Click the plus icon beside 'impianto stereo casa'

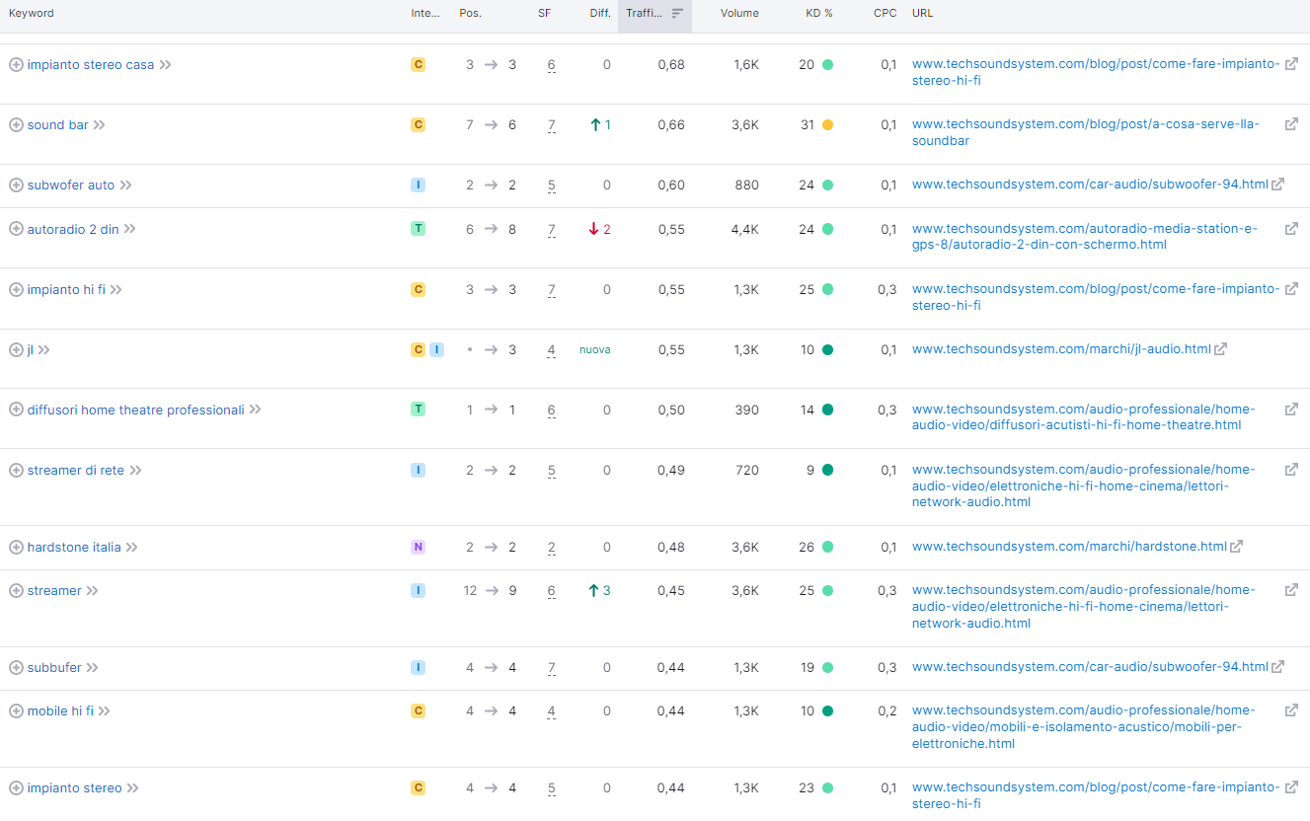[16, 64]
